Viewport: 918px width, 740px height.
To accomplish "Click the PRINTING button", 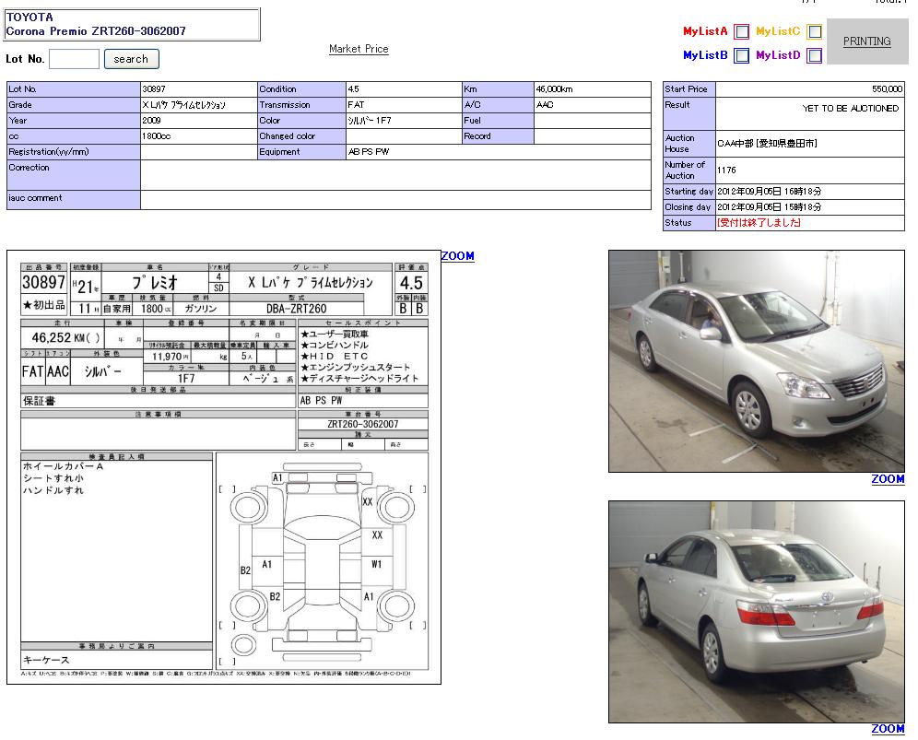I will 866,41.
